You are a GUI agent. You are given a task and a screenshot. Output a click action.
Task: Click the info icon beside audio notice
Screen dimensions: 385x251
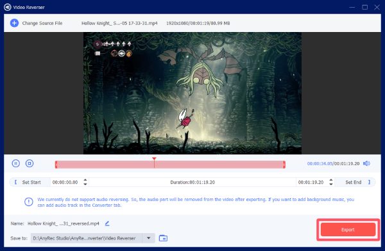pos(29,202)
